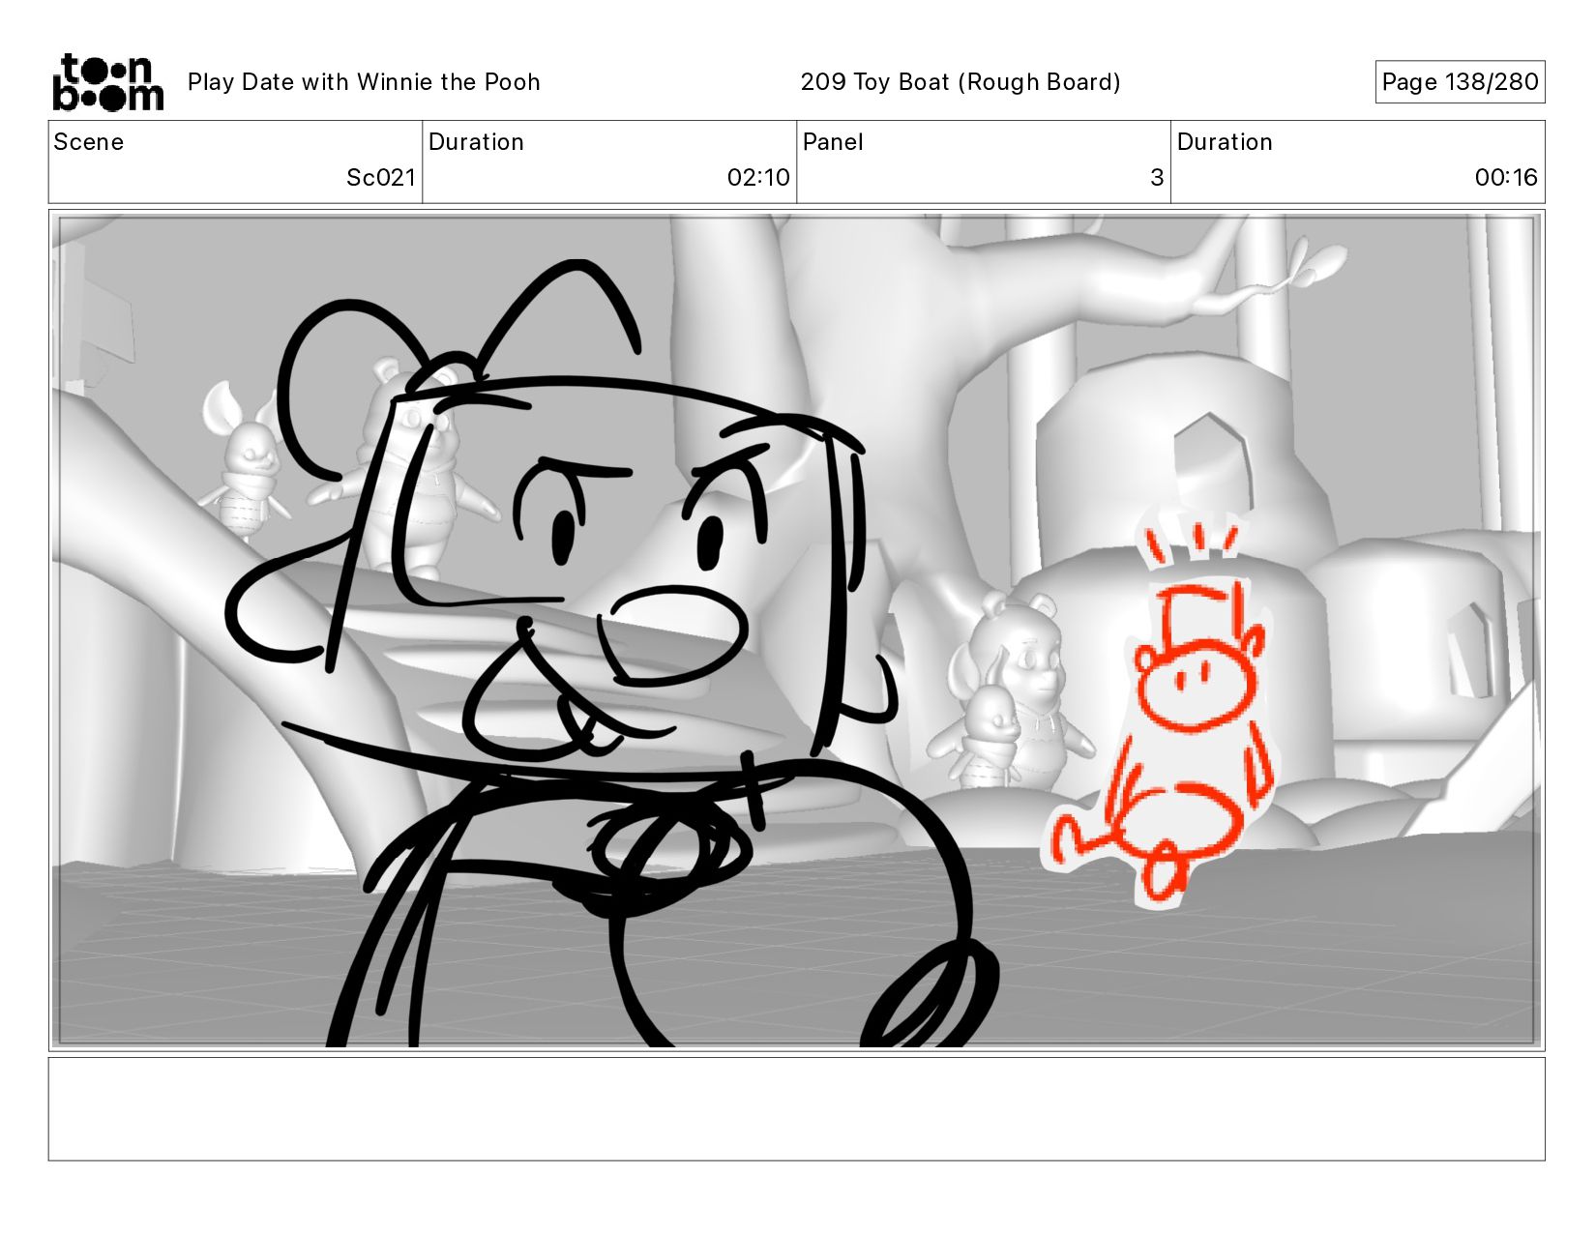The width and height of the screenshot is (1596, 1233).
Task: Click the Toon Boom logo
Action: 107,82
